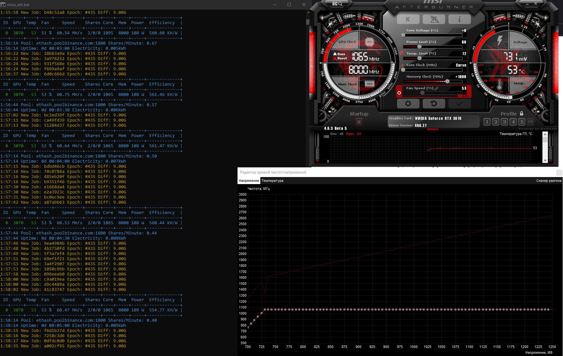
Task: Click the '60.54 MH/s' speed value in console
Action: coord(70,33)
